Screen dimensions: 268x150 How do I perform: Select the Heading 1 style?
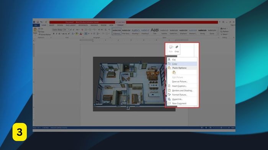(x=136, y=32)
